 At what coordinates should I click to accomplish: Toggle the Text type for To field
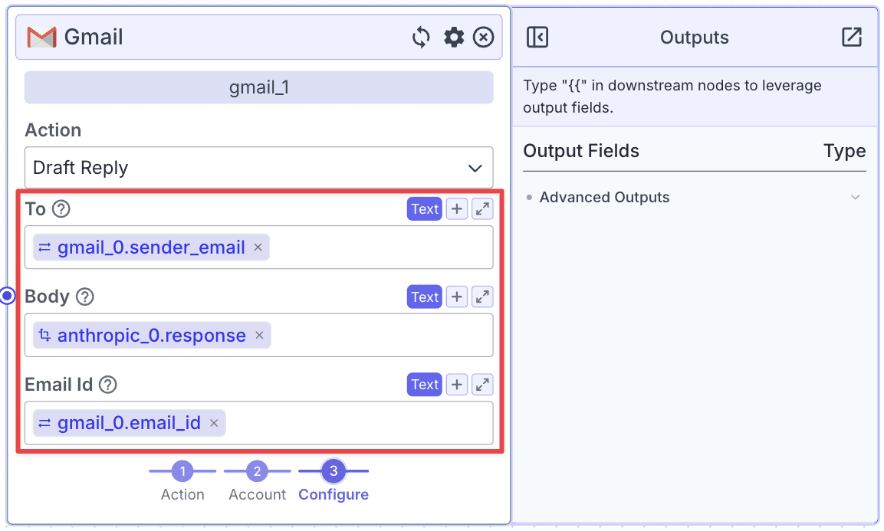[425, 209]
